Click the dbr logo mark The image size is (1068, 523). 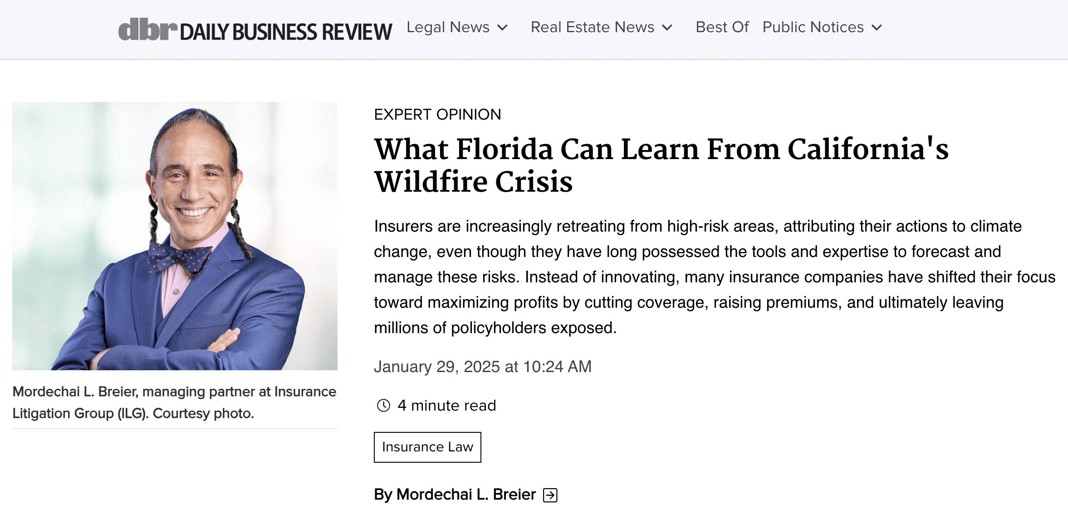pos(147,29)
